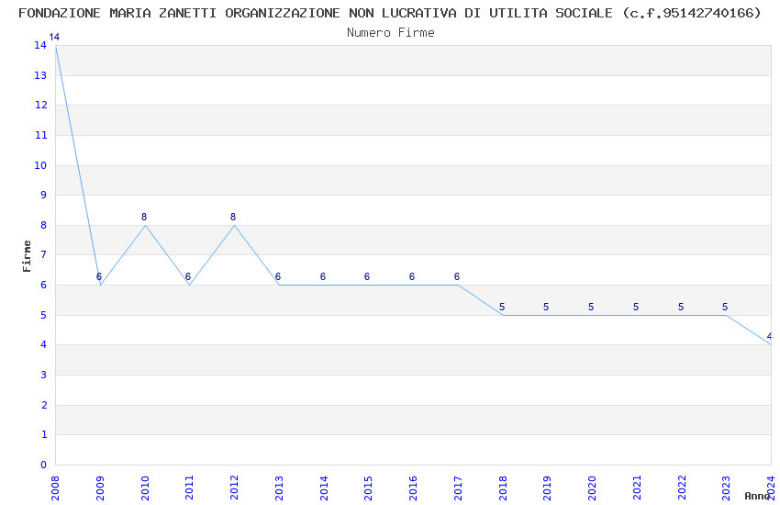Click the y-axis tick label 6
780x505 pixels.
pos(43,285)
